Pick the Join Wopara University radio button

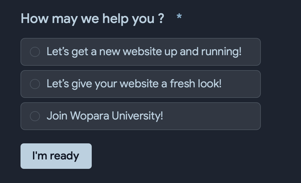tap(35, 116)
